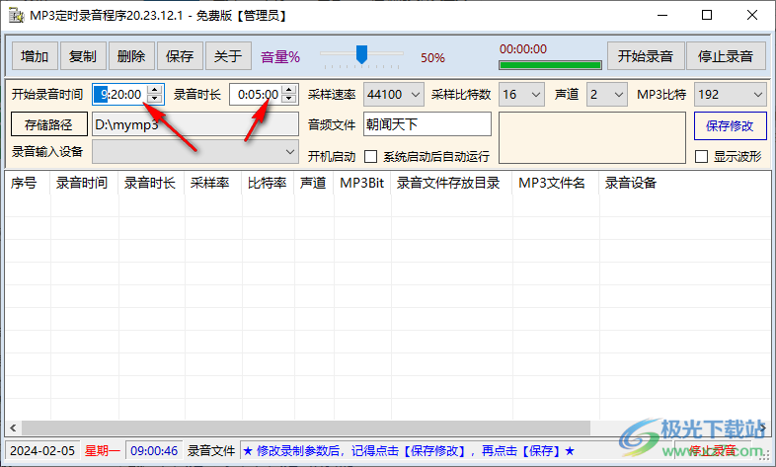Click the 录音文件存放目录 column header
This screenshot has height=467, width=776.
[x=452, y=183]
